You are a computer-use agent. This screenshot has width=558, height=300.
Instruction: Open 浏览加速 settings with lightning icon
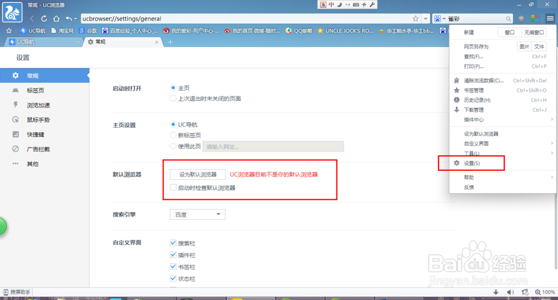45,105
